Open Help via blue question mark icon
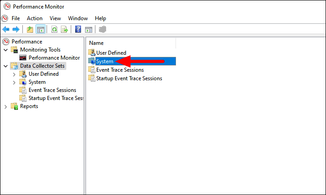This screenshot has width=326, height=195. point(78,29)
